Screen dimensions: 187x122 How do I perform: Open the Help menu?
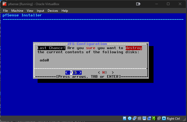65,11
